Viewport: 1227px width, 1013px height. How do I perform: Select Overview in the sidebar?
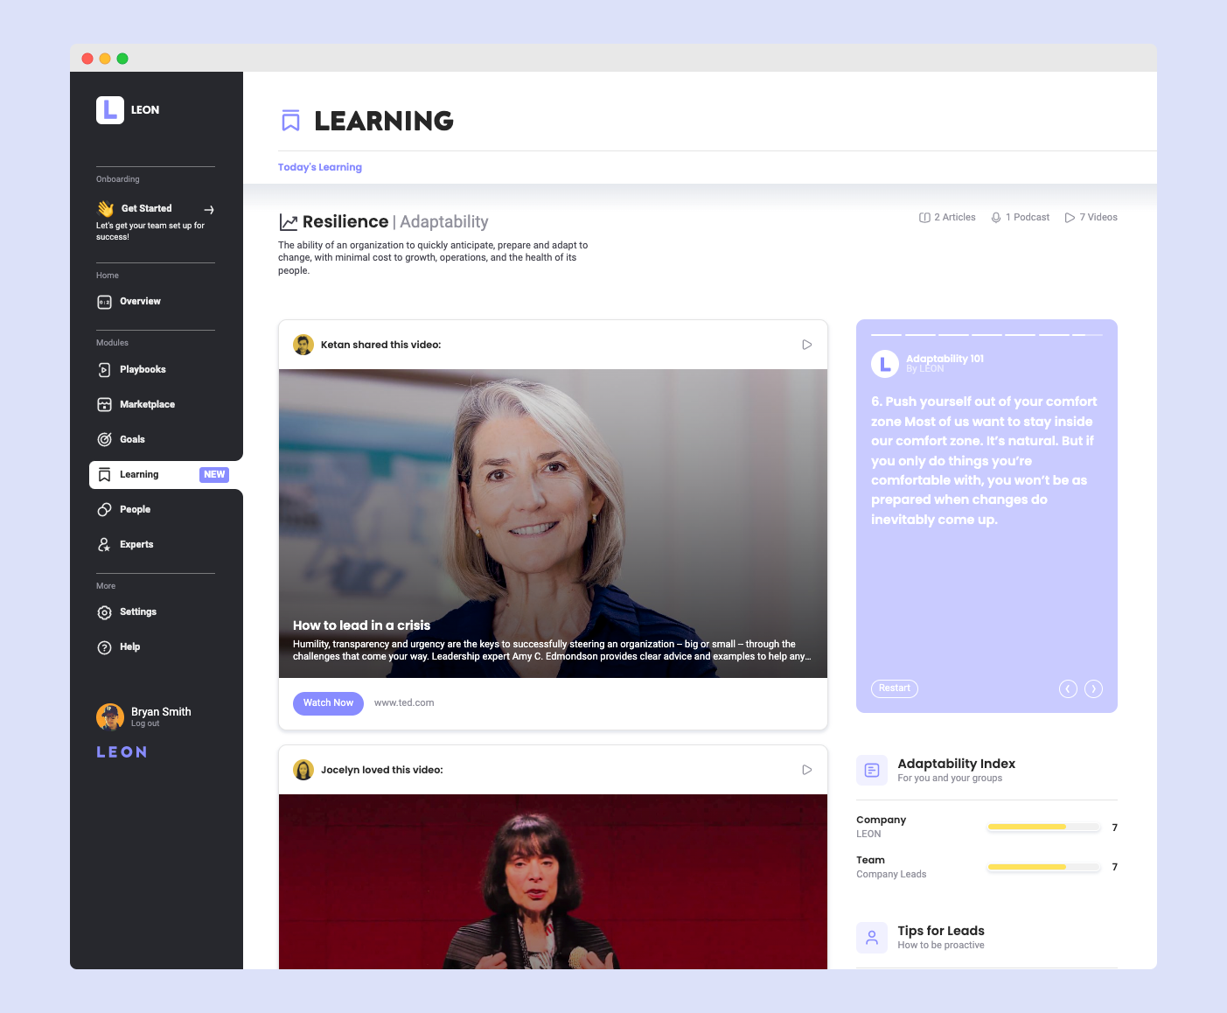click(x=140, y=302)
